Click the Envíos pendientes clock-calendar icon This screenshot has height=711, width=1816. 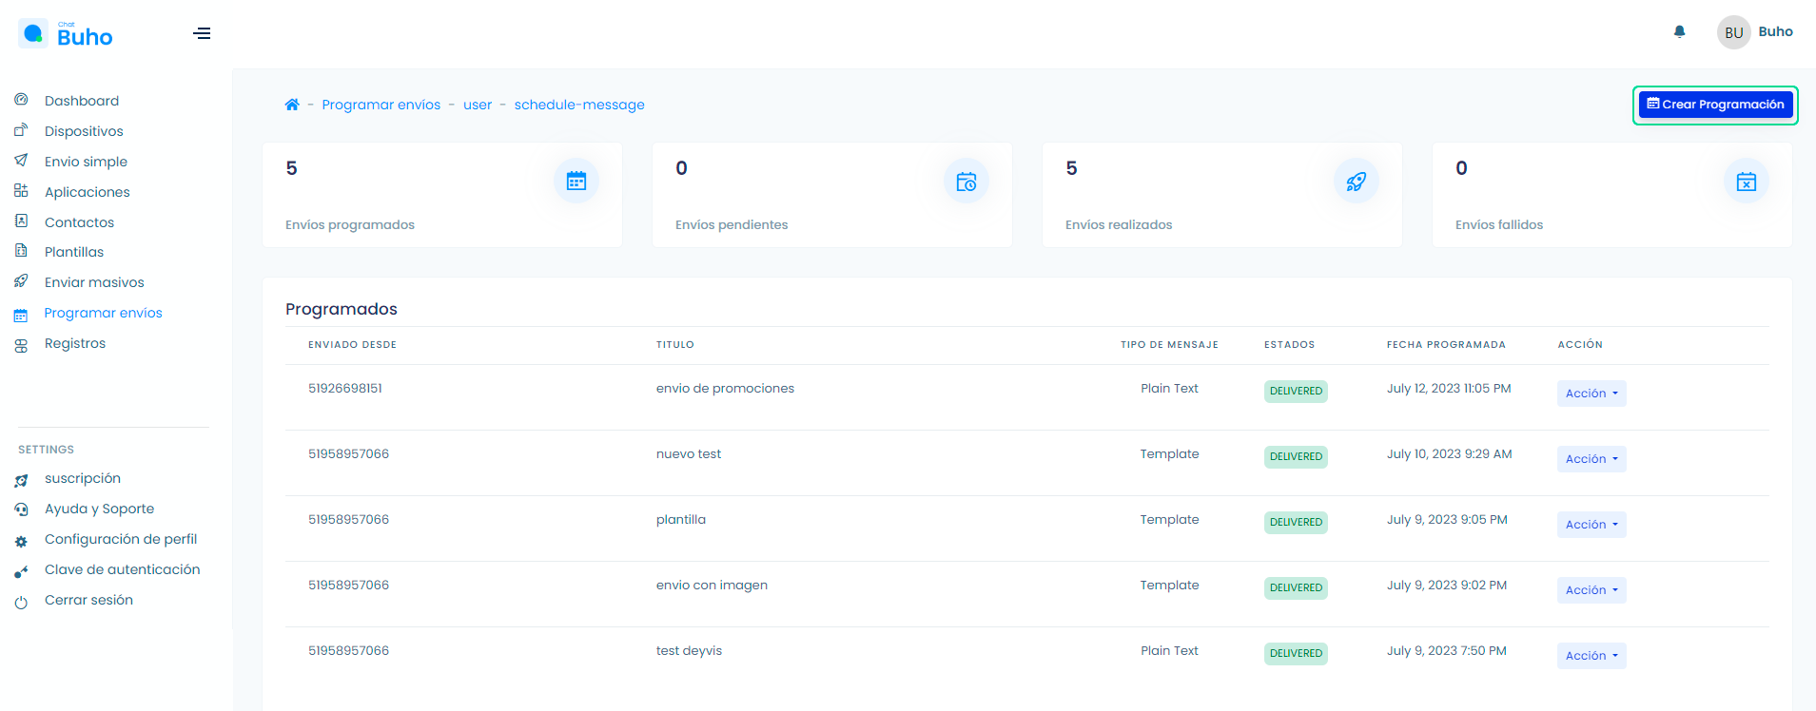(967, 181)
